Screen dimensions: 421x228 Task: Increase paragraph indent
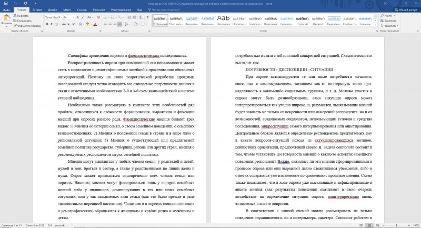point(134,17)
